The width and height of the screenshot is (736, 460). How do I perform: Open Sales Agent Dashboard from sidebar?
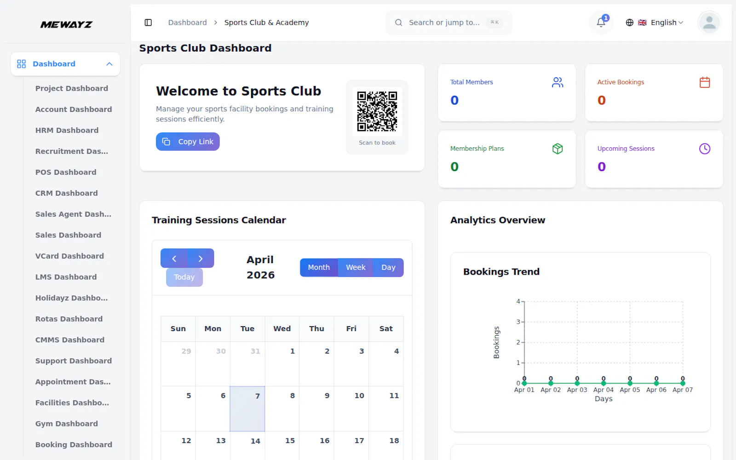point(73,214)
